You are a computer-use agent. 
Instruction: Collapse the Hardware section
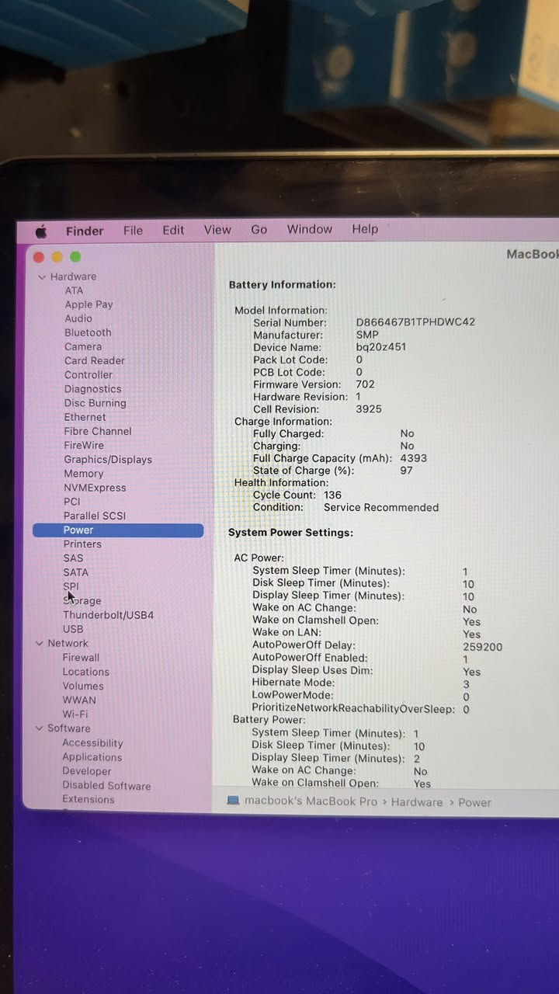[x=42, y=277]
